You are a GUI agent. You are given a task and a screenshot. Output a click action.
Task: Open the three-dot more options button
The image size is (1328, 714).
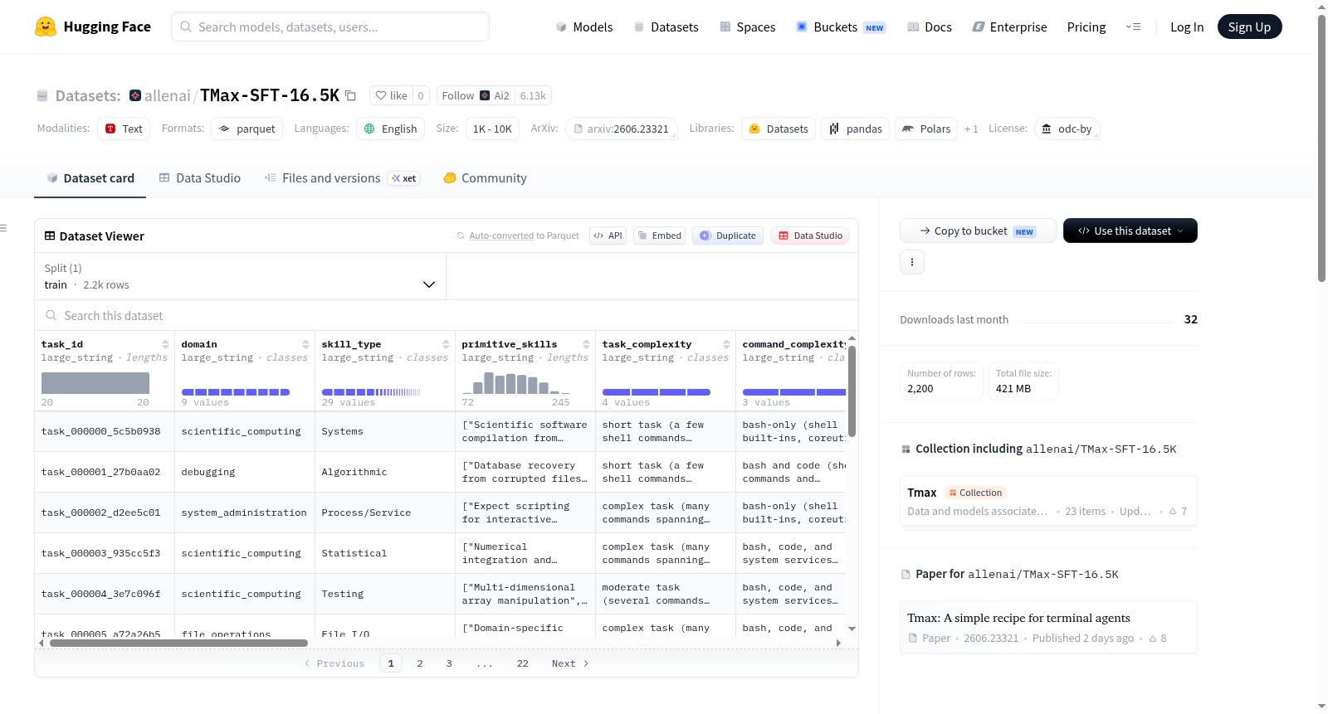coord(912,262)
